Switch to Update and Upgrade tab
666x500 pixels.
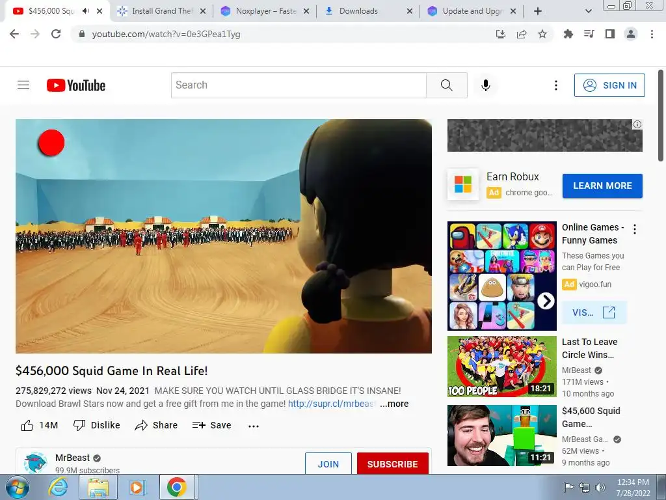tap(473, 11)
